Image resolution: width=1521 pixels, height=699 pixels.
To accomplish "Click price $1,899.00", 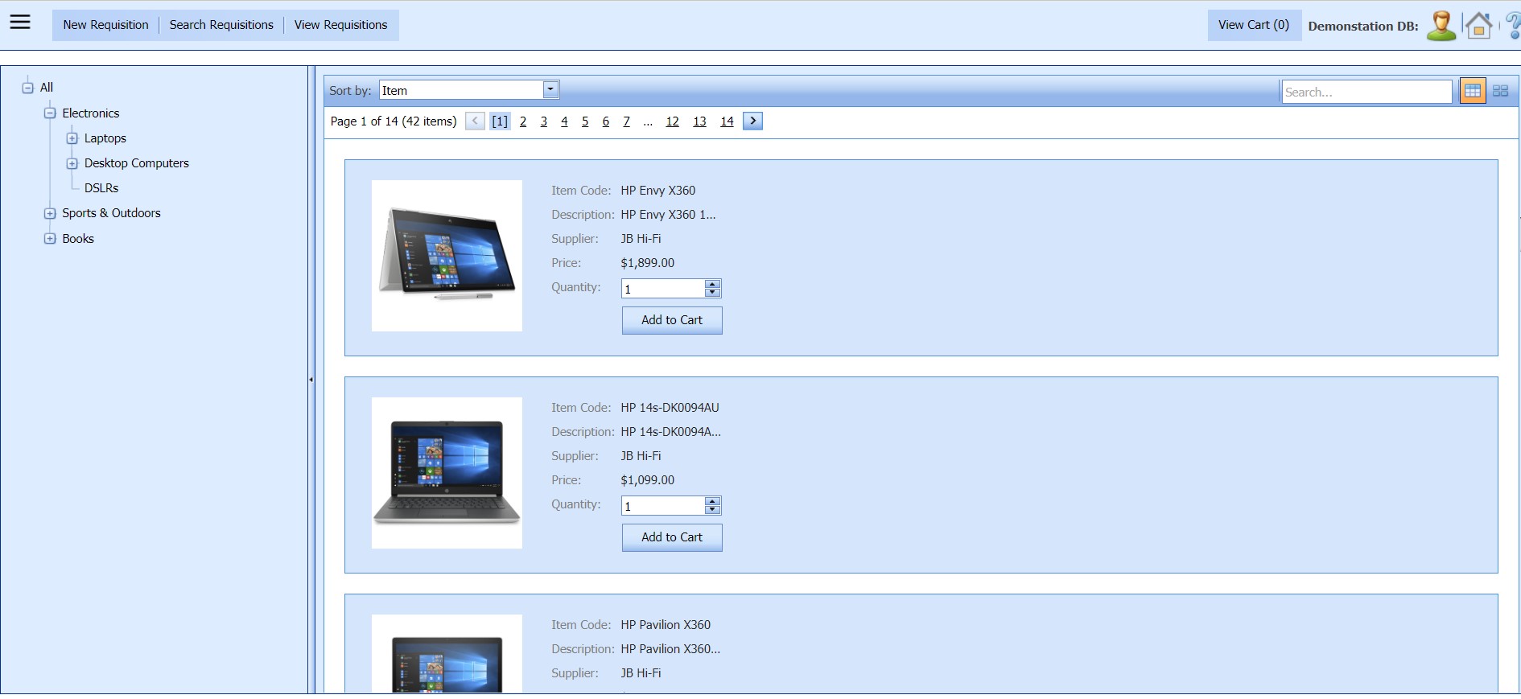I will coord(648,263).
